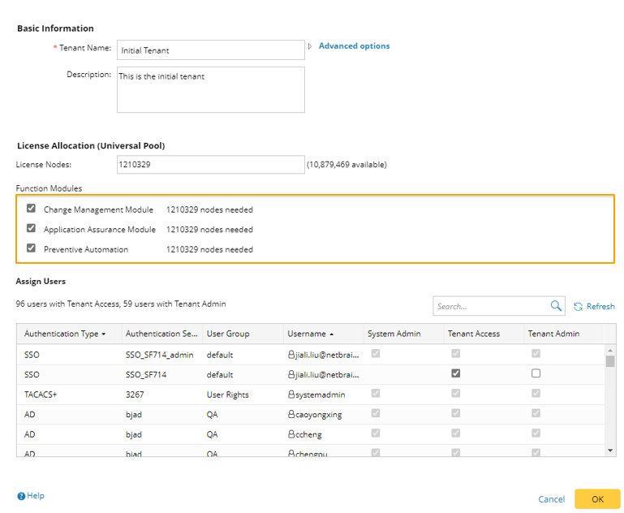Click the table scrollbar down arrow
This screenshot has height=513, width=624.
[610, 450]
